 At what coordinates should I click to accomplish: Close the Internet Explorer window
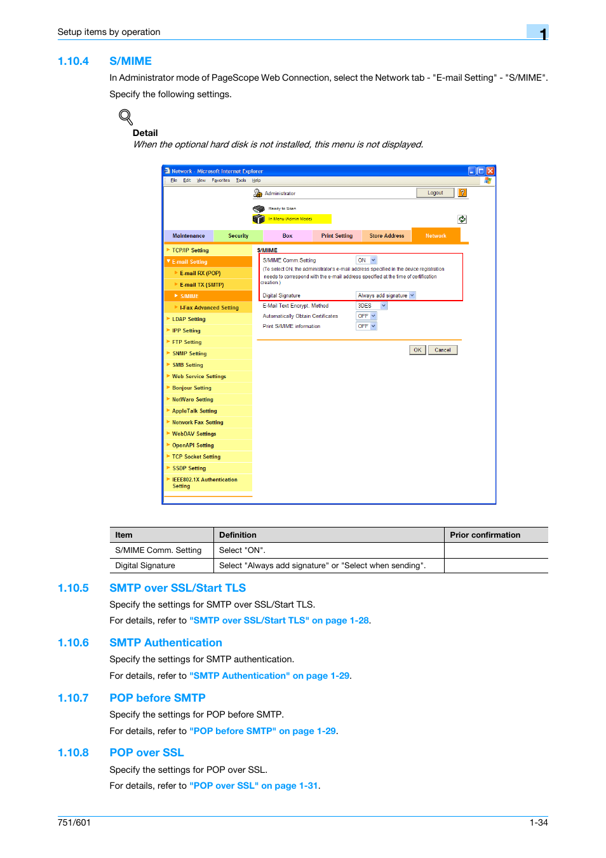(x=490, y=171)
